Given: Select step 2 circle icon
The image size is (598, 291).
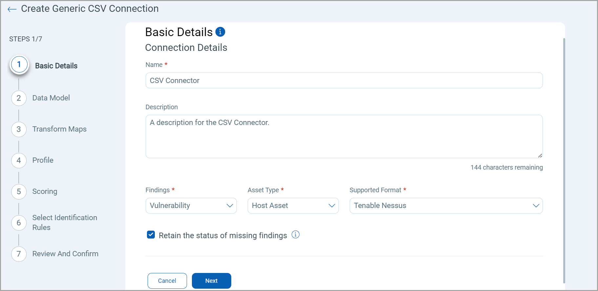Looking at the screenshot, I should coord(19,98).
